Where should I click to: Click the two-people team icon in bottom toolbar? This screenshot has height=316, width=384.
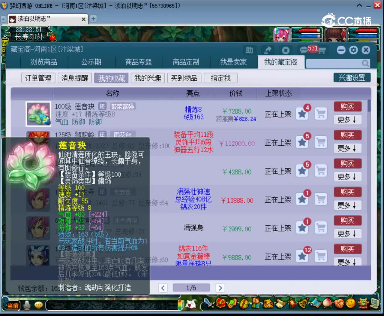click(x=256, y=304)
